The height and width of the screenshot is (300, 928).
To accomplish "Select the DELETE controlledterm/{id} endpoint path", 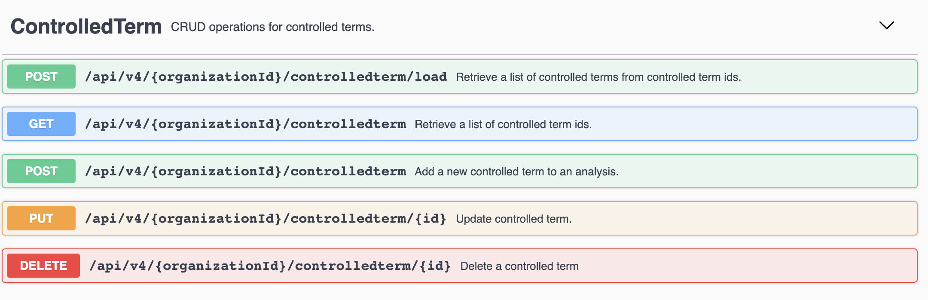I will pos(270,266).
